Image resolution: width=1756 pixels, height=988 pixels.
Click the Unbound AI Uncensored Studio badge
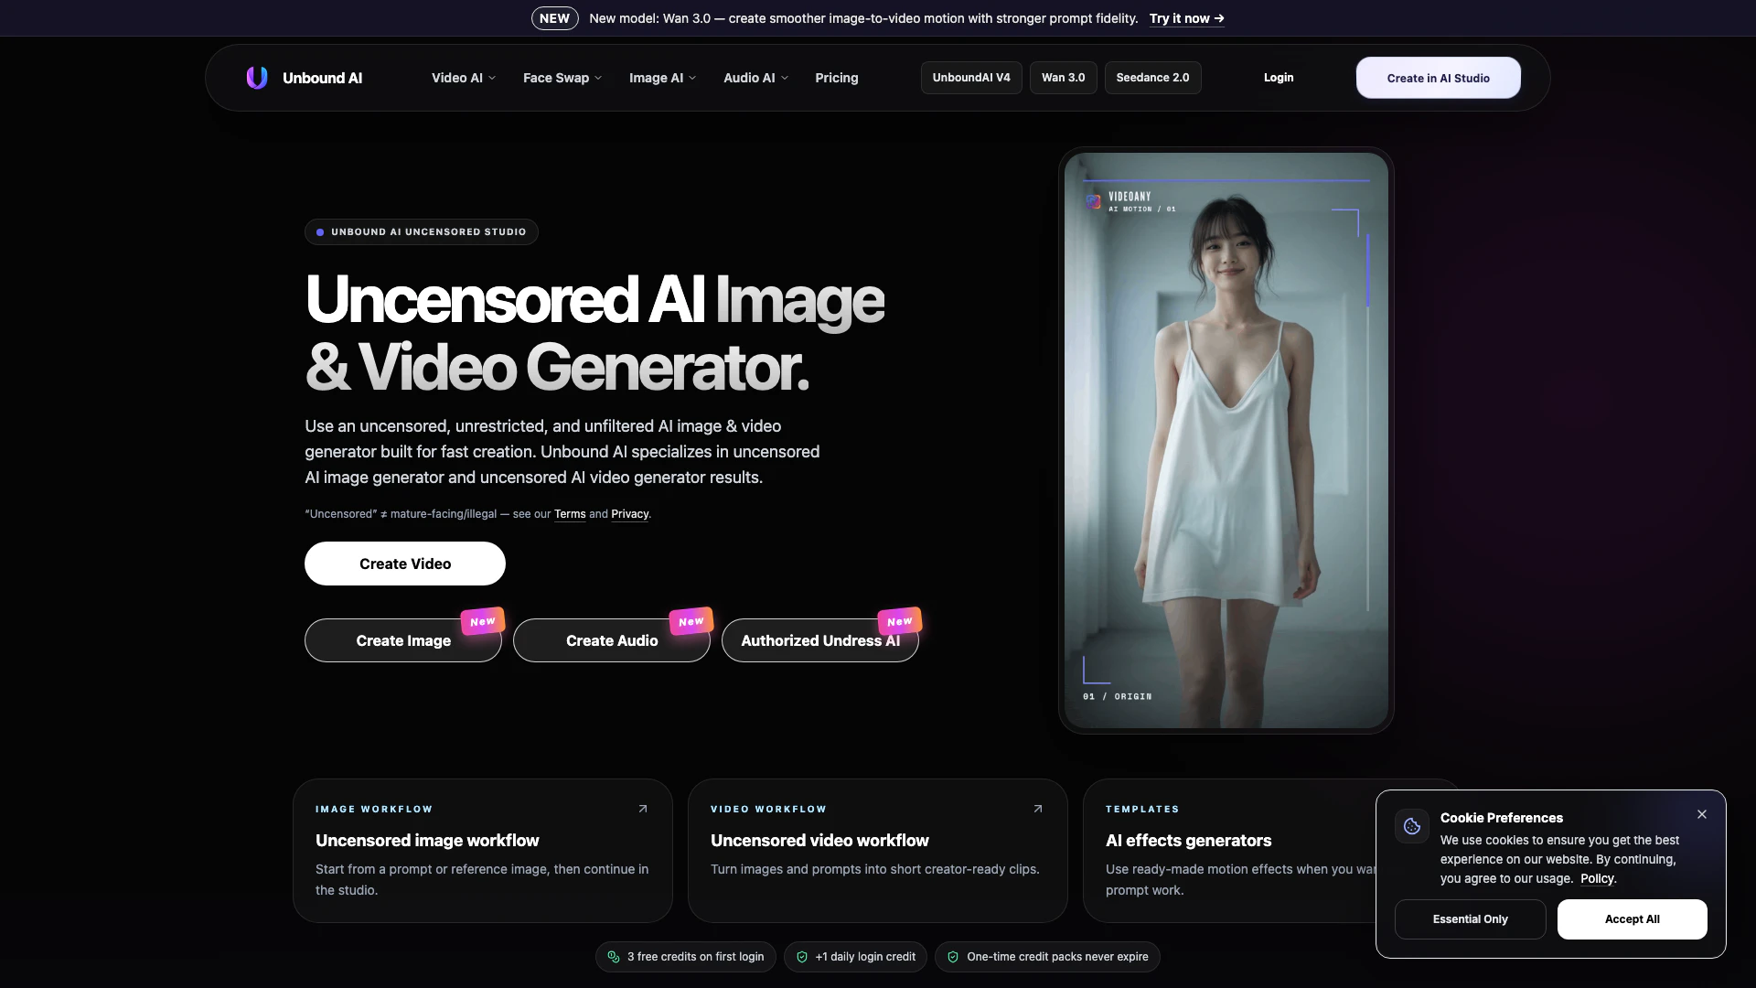point(422,232)
